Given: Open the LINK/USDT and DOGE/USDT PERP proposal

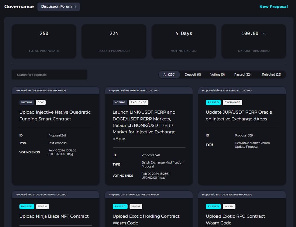Looking at the screenshot, I should pyautogui.click(x=144, y=125).
